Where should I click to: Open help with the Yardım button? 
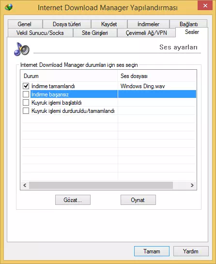191,251
